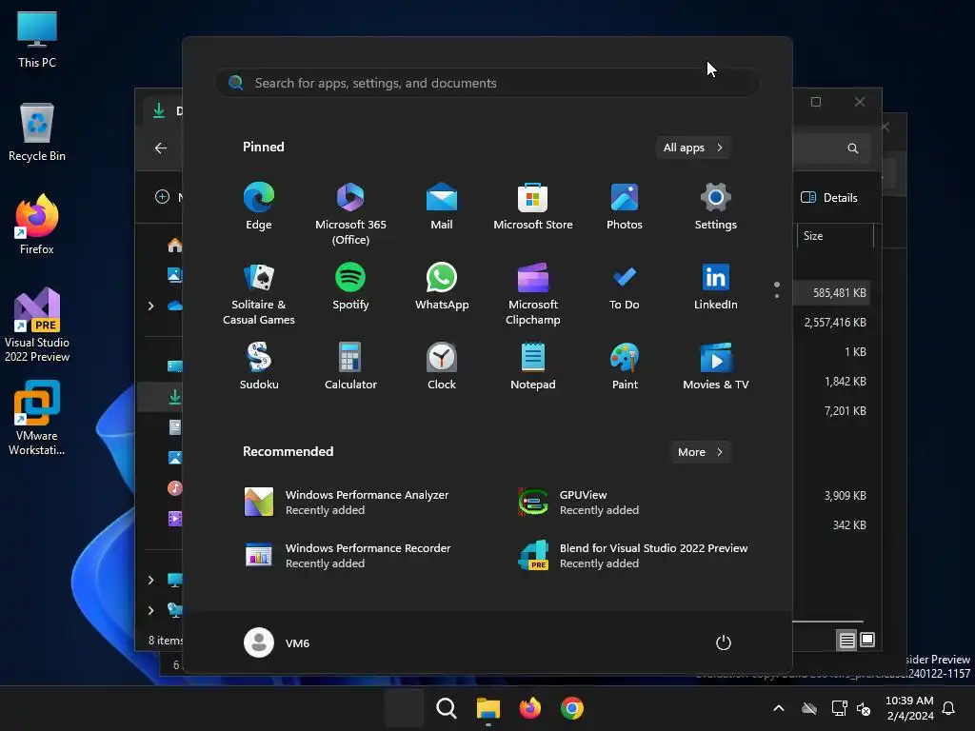Launch LinkedIn
The width and height of the screenshot is (975, 731).
point(716,286)
